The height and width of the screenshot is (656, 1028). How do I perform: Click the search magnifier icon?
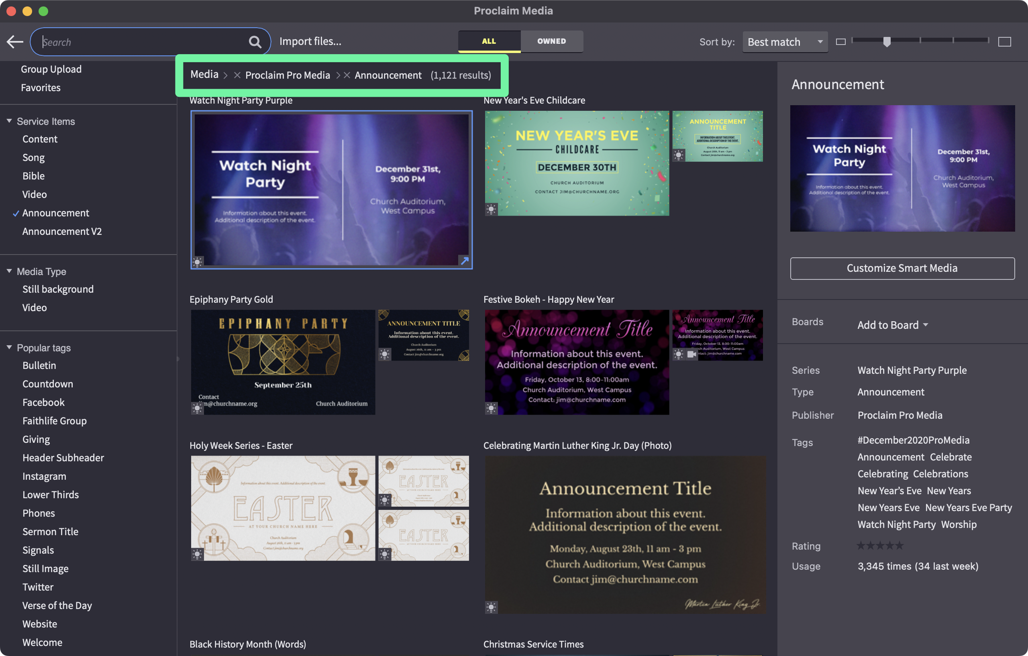click(x=255, y=42)
